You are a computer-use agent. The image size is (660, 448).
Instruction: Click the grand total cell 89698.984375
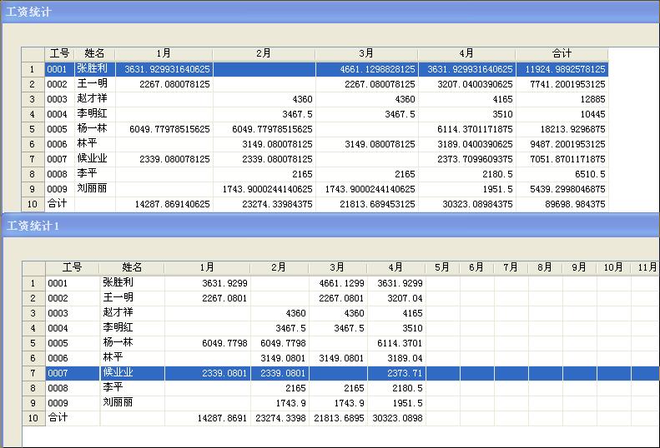pyautogui.click(x=562, y=204)
